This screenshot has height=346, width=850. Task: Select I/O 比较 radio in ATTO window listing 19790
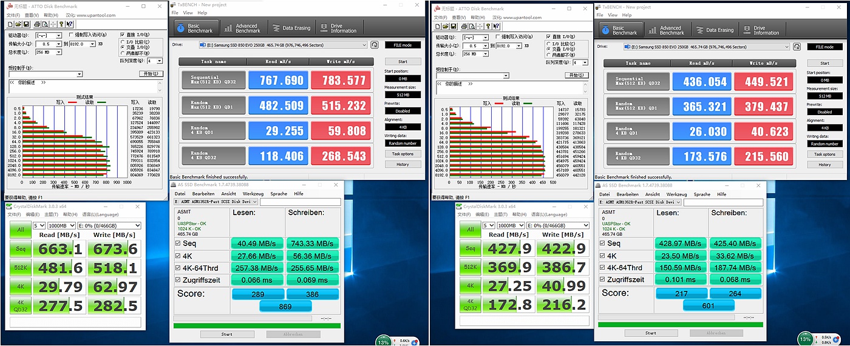click(x=123, y=42)
